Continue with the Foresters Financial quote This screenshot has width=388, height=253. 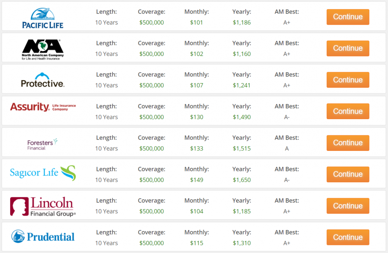(347, 143)
